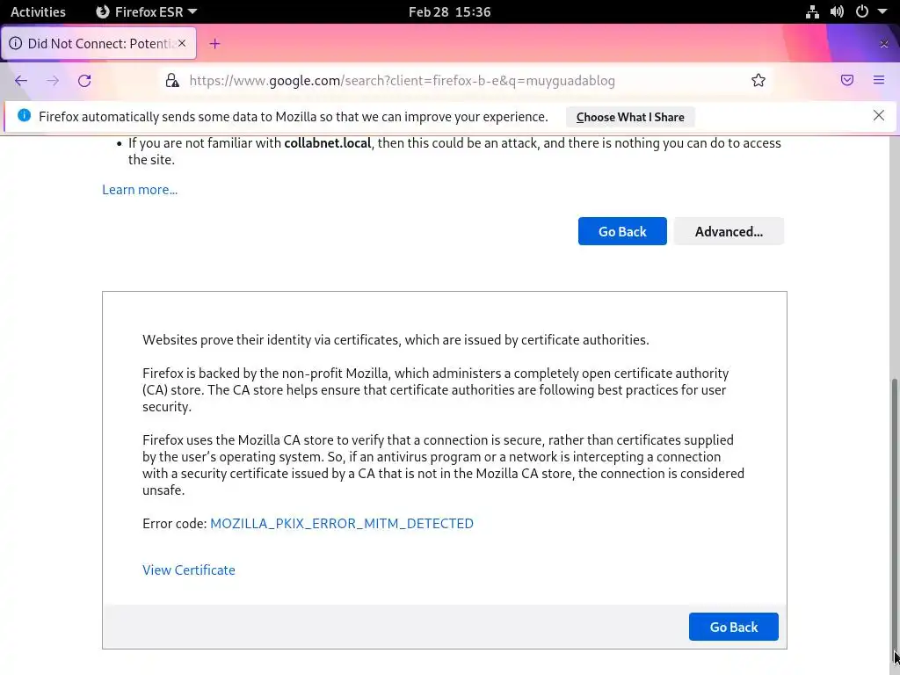Viewport: 900px width, 675px height.
Task: Open the Firefox hamburger application menu
Action: (x=879, y=80)
